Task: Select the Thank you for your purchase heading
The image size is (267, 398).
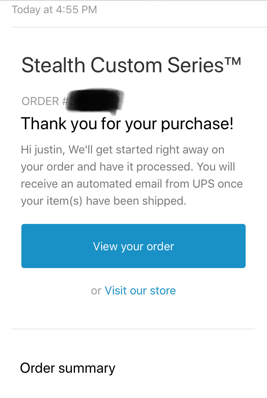Action: click(127, 124)
